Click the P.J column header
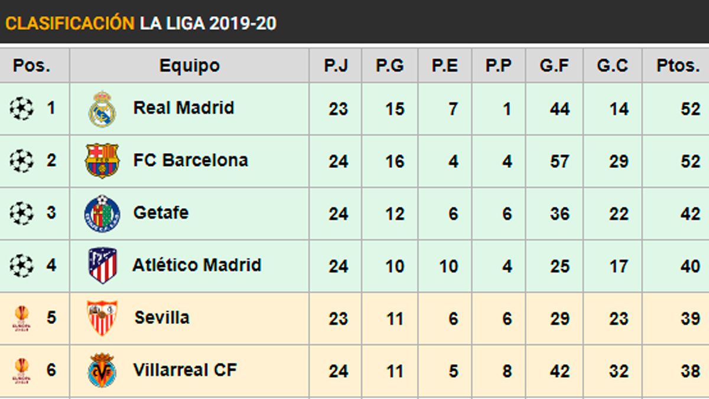Screen dimensions: 709x399 [336, 66]
